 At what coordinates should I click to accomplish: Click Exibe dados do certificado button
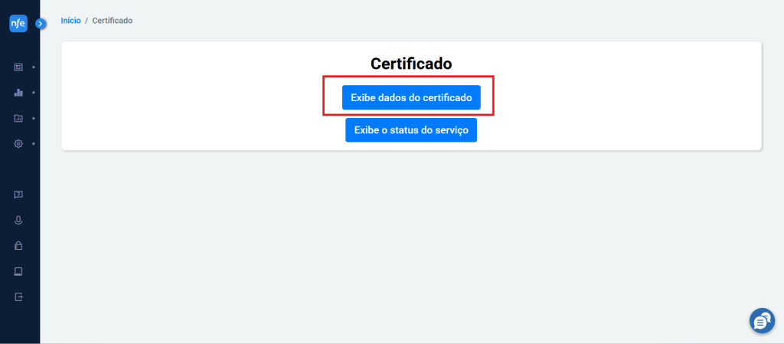pos(411,97)
